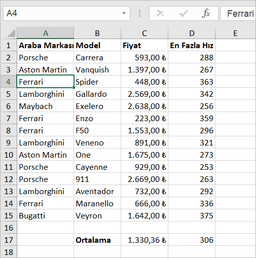Select the Aston Martin cell in row 10
The image size is (256, 258).
[46, 155]
